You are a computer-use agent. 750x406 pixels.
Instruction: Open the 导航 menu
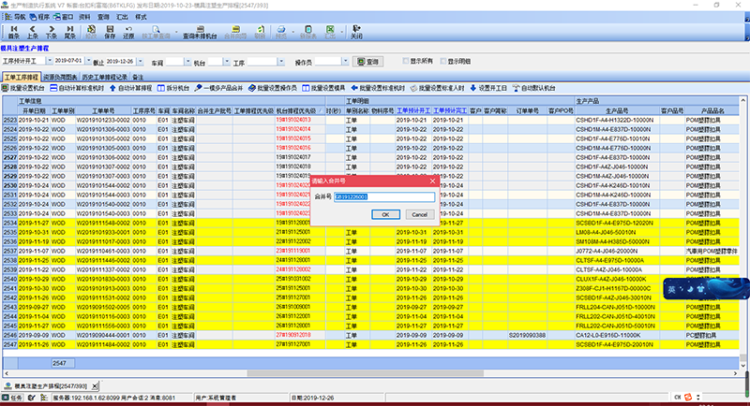coord(16,17)
